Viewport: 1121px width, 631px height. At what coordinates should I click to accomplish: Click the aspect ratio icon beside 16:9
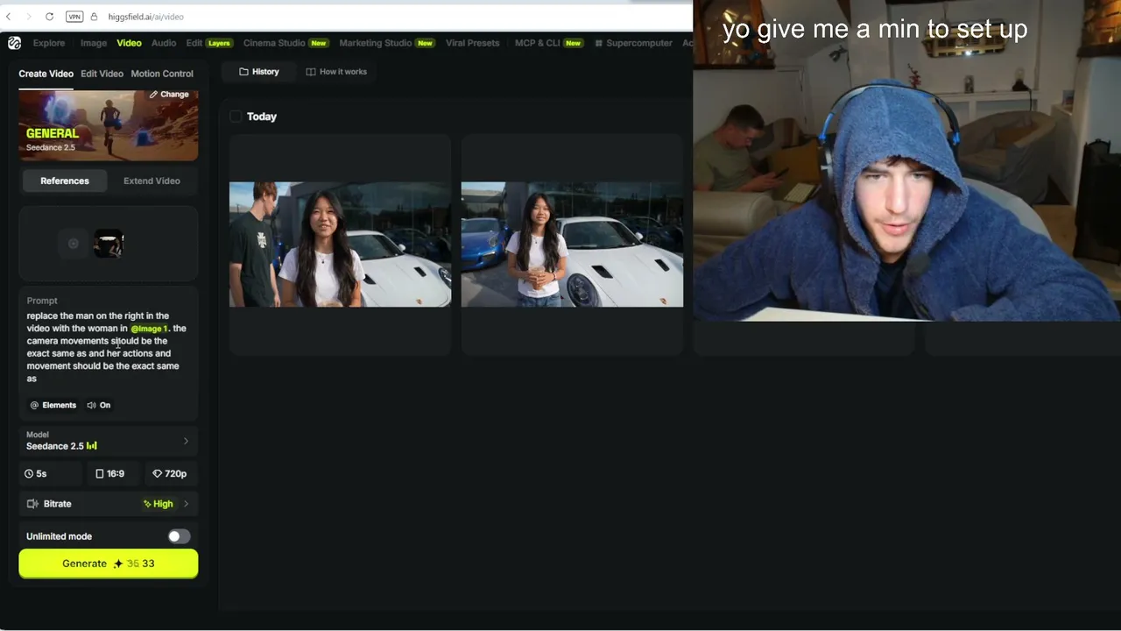100,473
